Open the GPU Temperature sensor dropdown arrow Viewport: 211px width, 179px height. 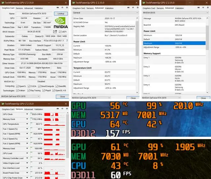27,124
